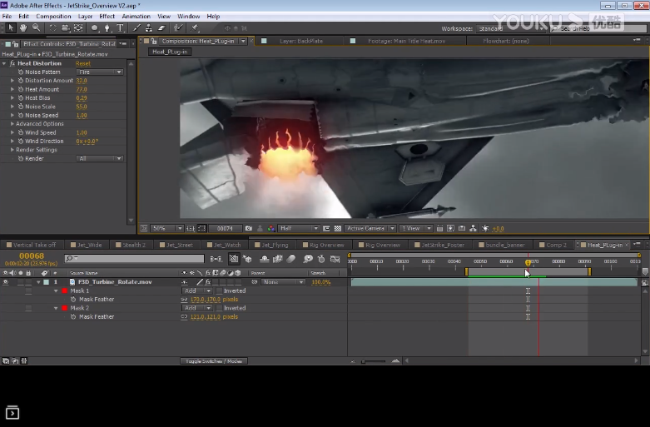Viewport: 650px width, 427px height.
Task: Toggle Region of Interest in viewer
Action: [326, 228]
